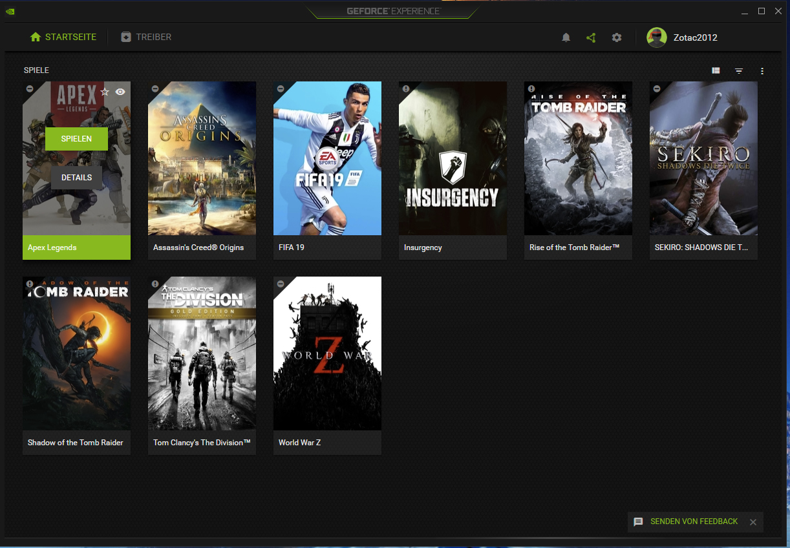Open the three-dot more options menu
This screenshot has width=790, height=548.
tap(762, 71)
